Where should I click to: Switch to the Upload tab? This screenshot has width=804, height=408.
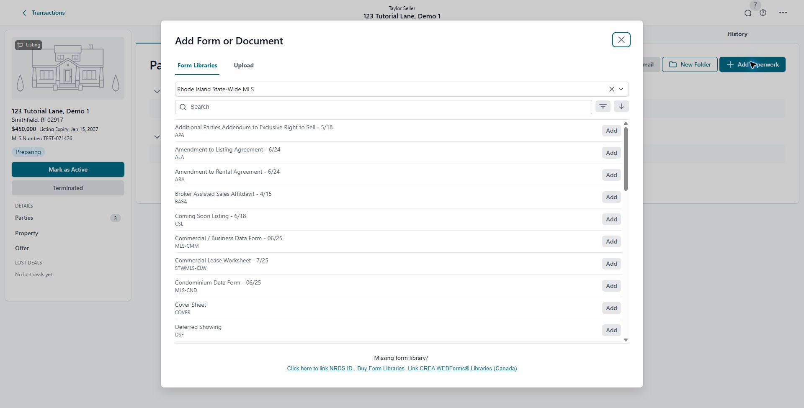pos(244,65)
